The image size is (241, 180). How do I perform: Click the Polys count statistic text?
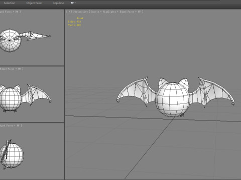point(74,21)
